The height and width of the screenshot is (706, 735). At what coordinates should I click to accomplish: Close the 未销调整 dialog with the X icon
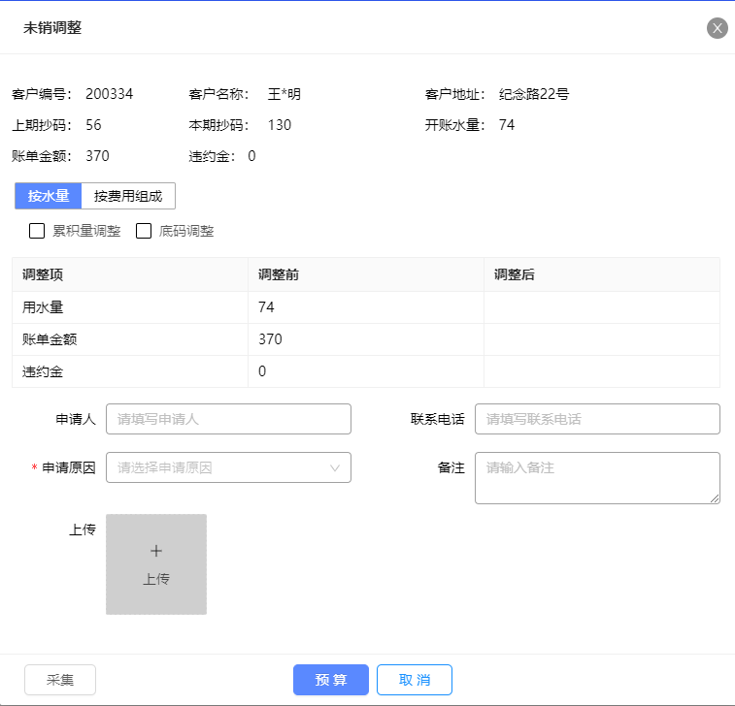click(718, 28)
